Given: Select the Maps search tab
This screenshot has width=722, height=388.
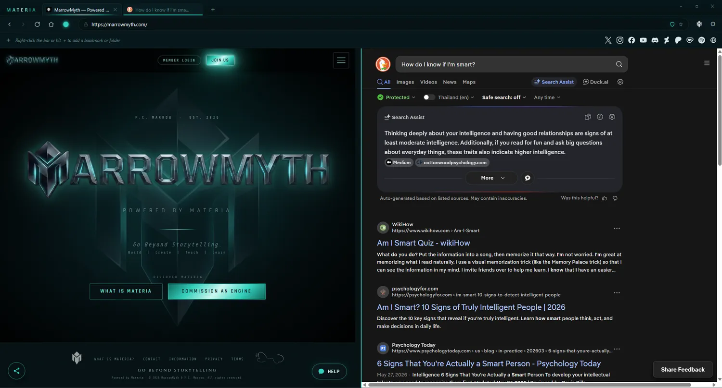Looking at the screenshot, I should [x=469, y=82].
